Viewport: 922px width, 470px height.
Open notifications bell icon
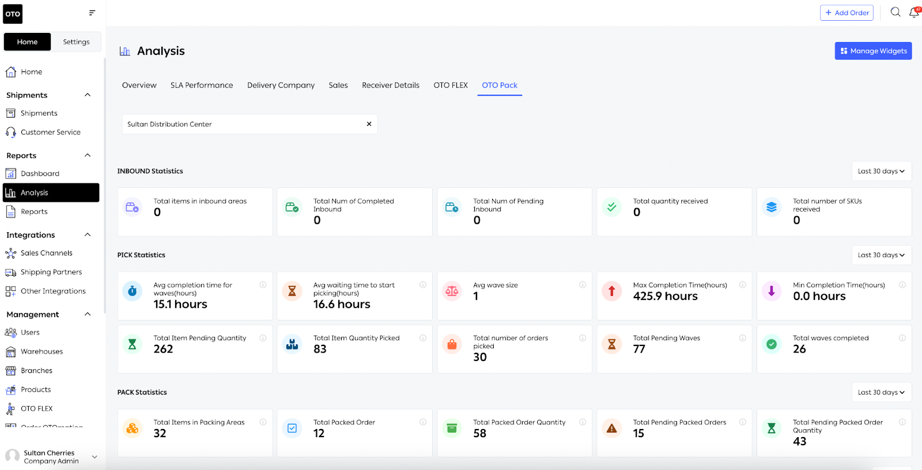click(x=915, y=12)
